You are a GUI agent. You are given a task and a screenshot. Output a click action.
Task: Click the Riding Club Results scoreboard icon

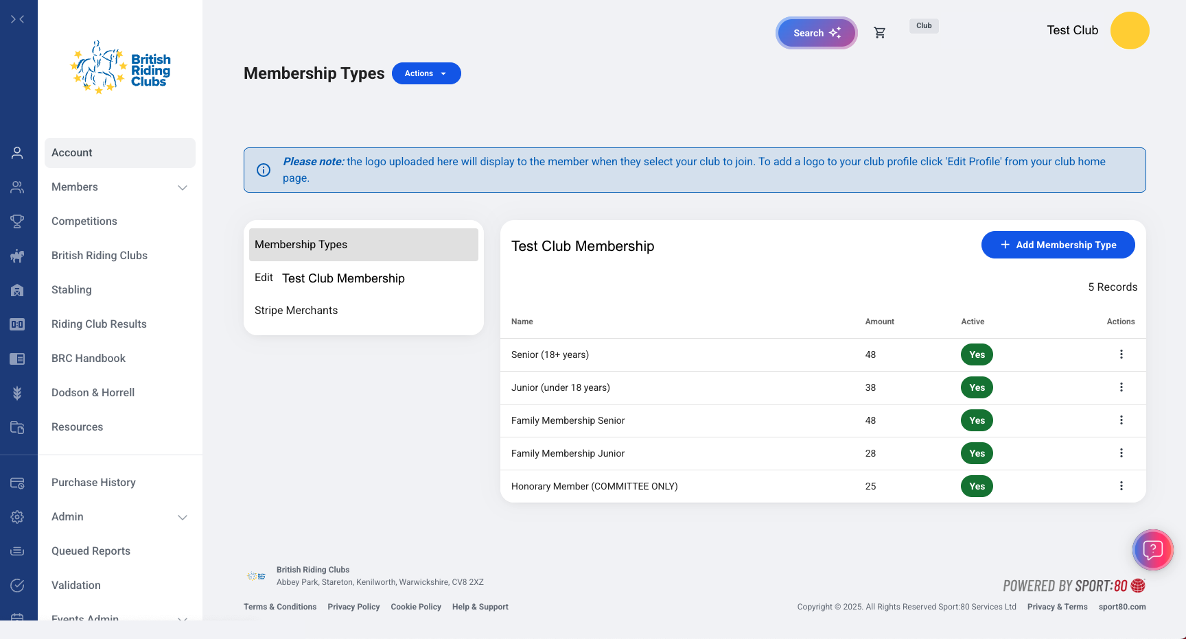[x=17, y=324]
